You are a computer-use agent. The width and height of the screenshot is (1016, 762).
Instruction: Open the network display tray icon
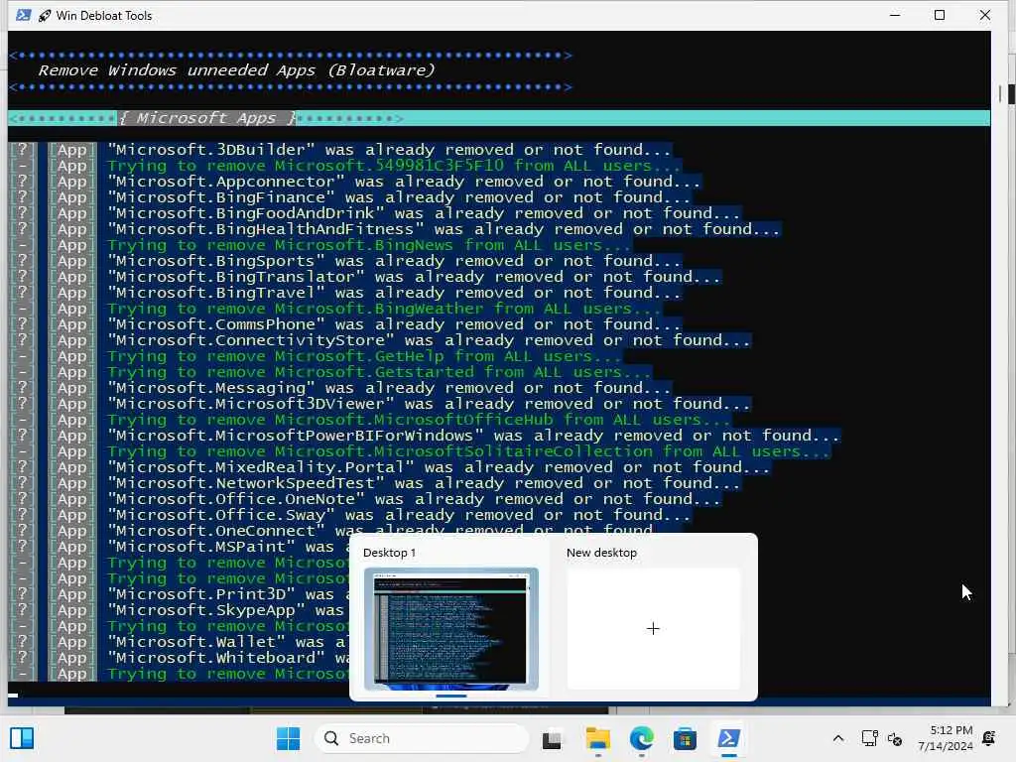point(869,738)
